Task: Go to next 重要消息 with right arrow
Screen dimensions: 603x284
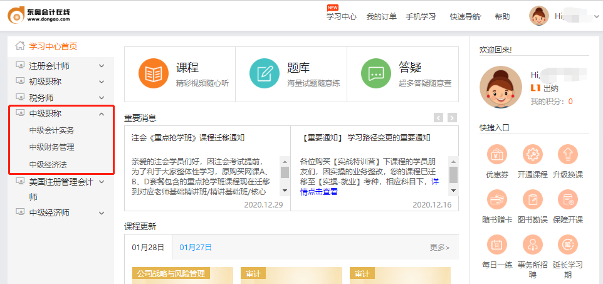Action: (x=452, y=117)
